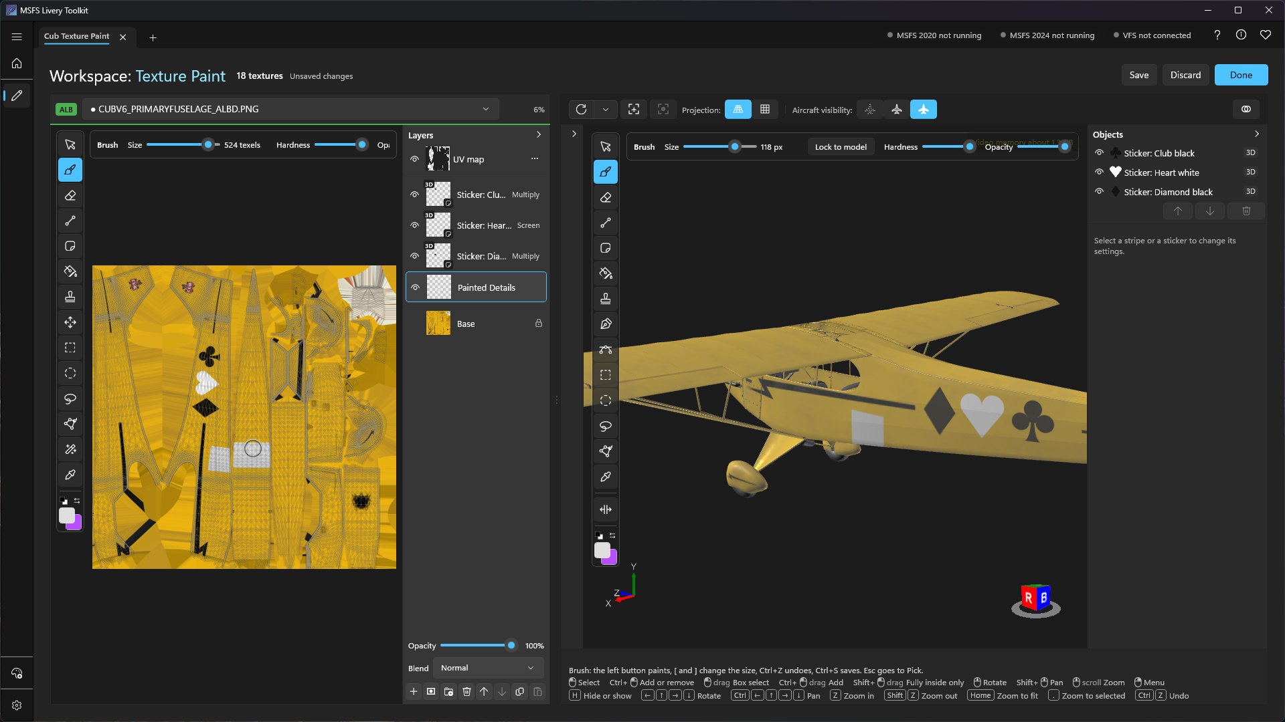Hide the Sticker: Heart white object

[x=1099, y=172]
